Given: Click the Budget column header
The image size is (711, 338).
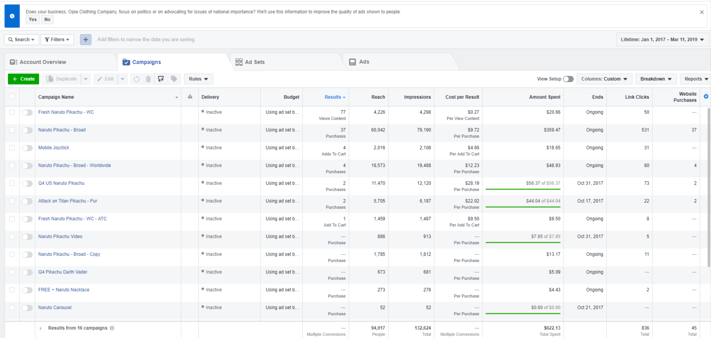Looking at the screenshot, I should pyautogui.click(x=282, y=97).
